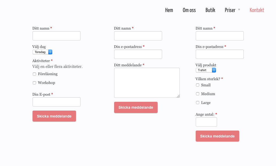276x166 pixels.
Task: Open the Välj produkt dropdown showing T-shirt
Action: point(206,70)
